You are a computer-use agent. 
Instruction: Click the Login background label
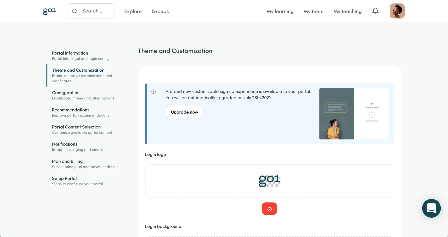coord(163,227)
